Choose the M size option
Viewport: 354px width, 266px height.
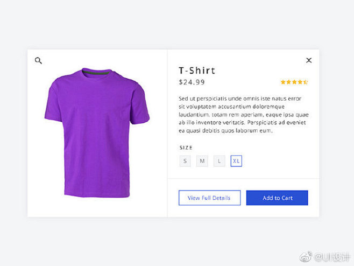click(x=202, y=161)
